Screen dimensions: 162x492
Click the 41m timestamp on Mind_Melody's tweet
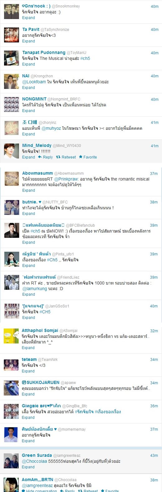tap(155, 146)
